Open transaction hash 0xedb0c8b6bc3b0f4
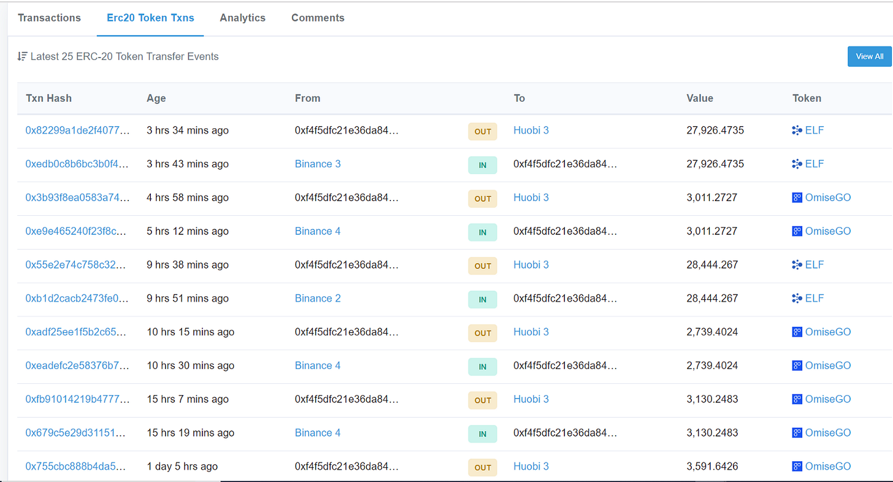 [77, 164]
